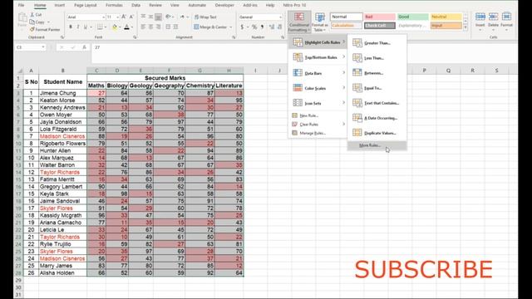Apply percent style
Screen dimensions: 532x299
pos(254,27)
